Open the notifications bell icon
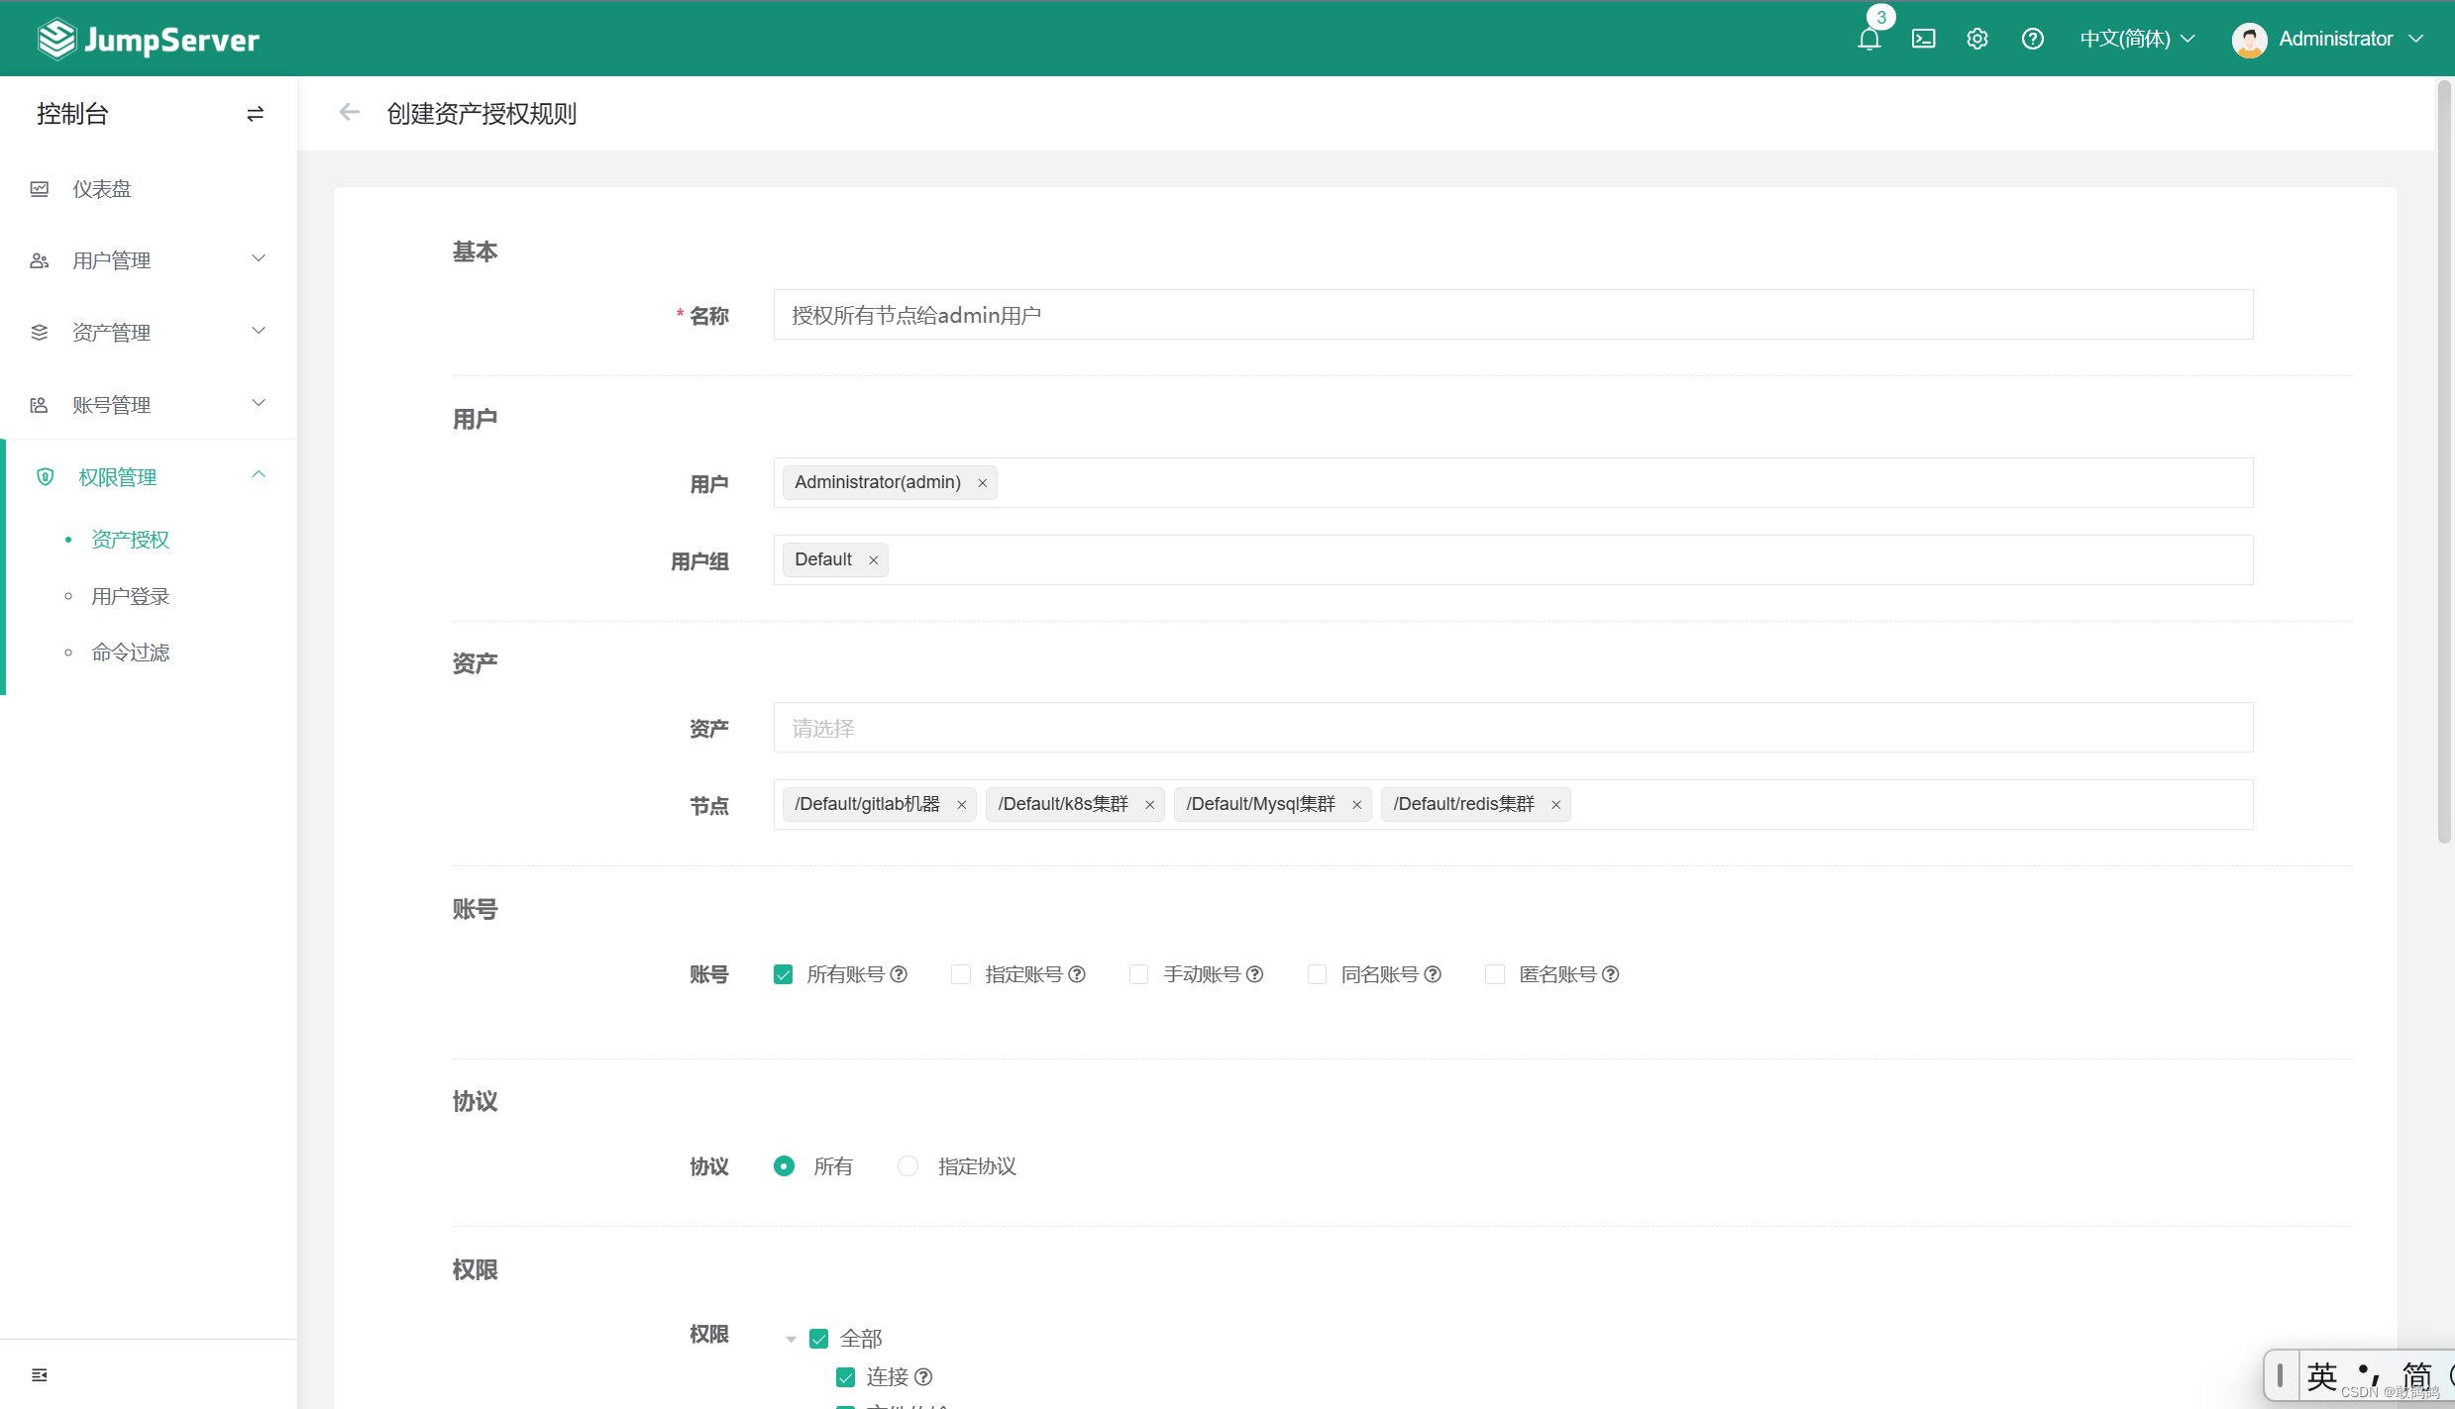This screenshot has width=2455, height=1409. (x=1868, y=40)
